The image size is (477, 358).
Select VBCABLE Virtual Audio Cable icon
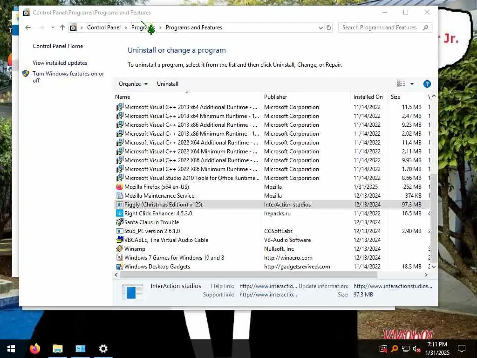click(120, 240)
